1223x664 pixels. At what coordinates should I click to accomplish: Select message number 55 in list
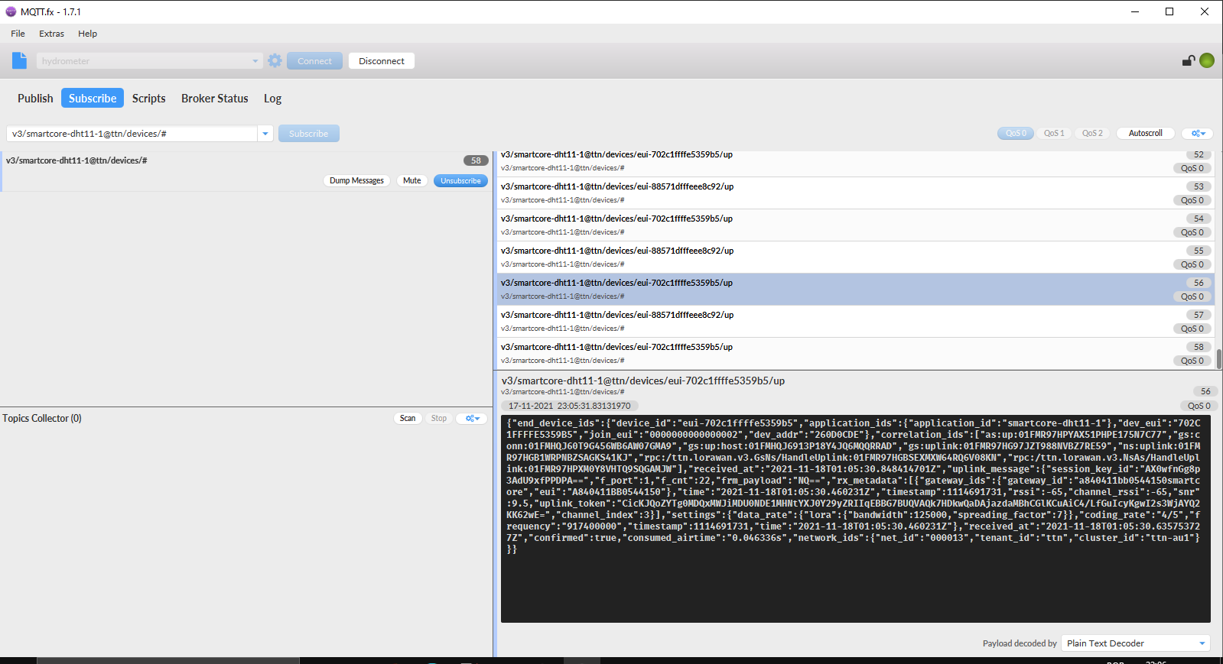[x=855, y=258]
